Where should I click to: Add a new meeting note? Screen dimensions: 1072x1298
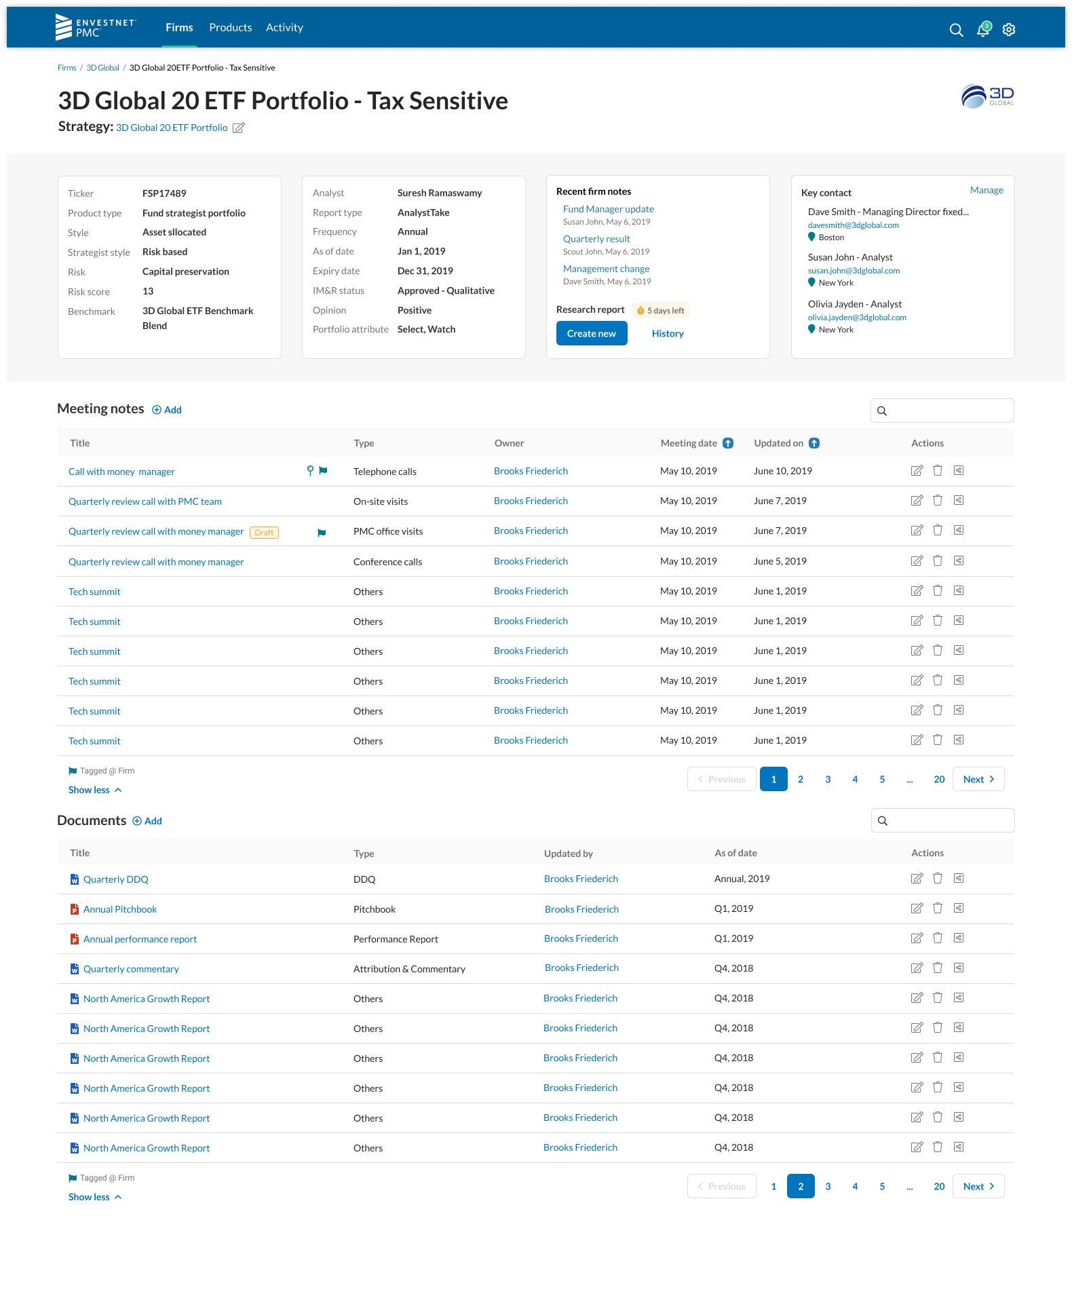[167, 410]
